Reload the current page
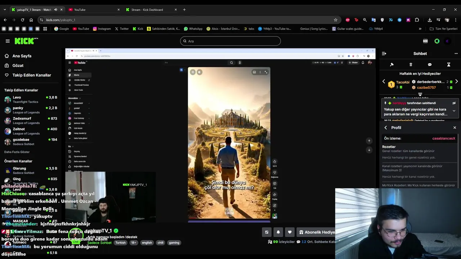461x259 pixels. click(22, 20)
